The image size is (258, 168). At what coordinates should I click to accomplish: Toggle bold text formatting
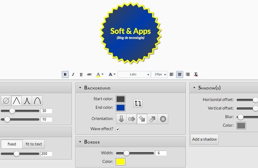point(65,74)
